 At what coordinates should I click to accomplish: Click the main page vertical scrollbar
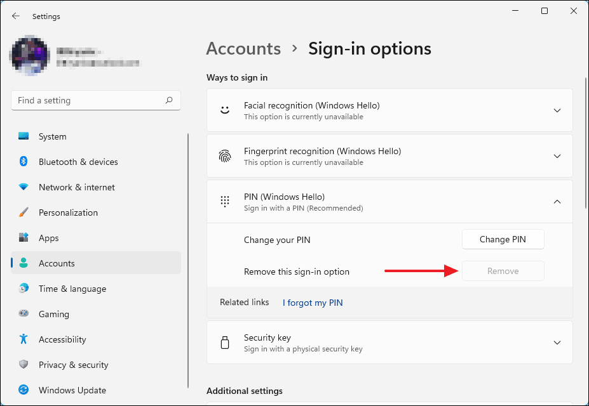pyautogui.click(x=585, y=143)
